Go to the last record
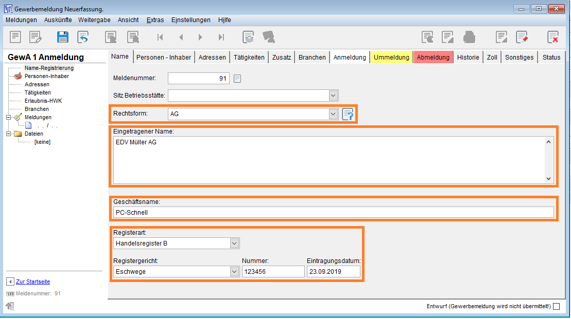This screenshot has height=319, width=571. [x=221, y=37]
